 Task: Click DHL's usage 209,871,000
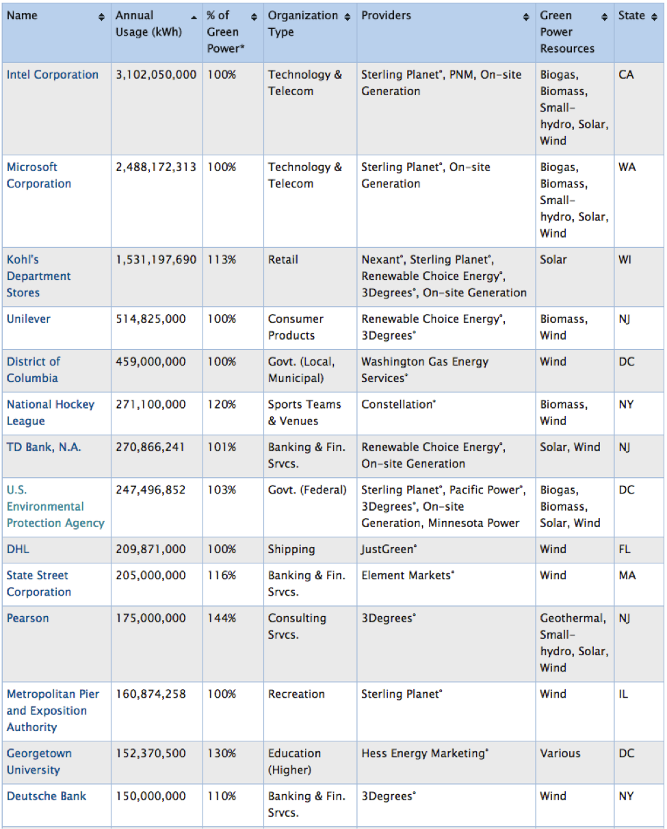[151, 549]
